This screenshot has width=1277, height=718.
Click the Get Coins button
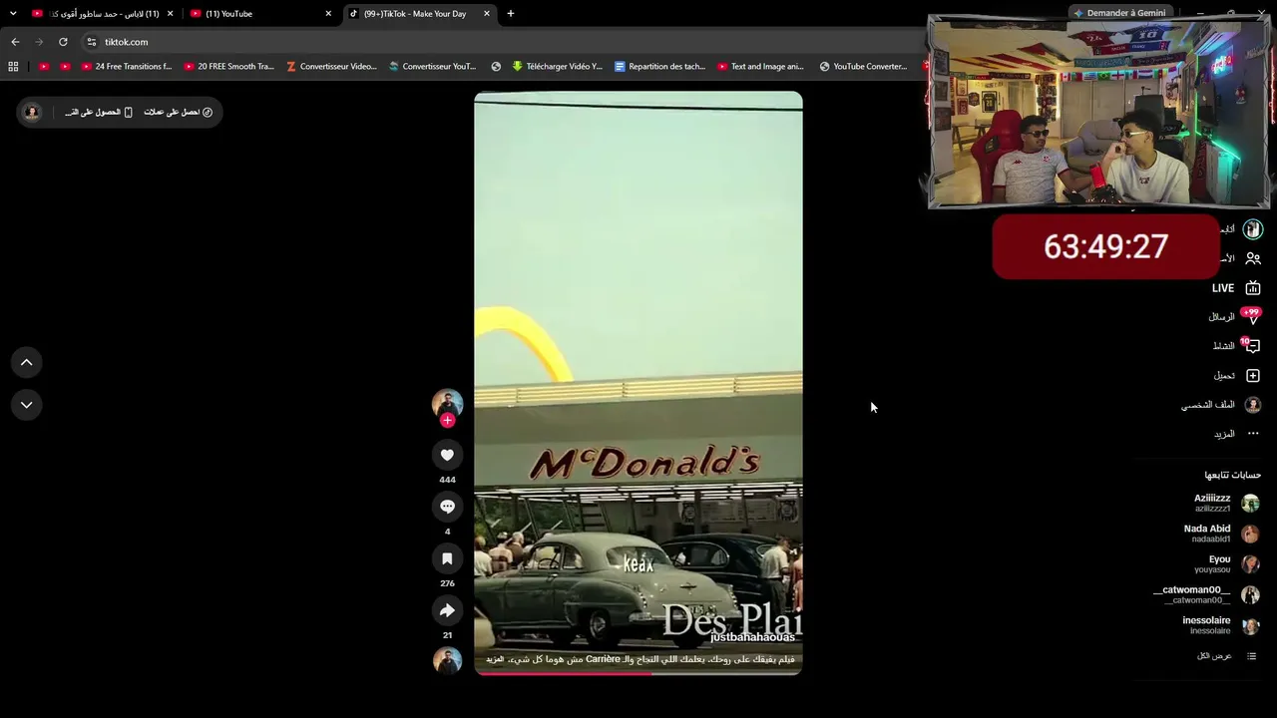tap(178, 112)
